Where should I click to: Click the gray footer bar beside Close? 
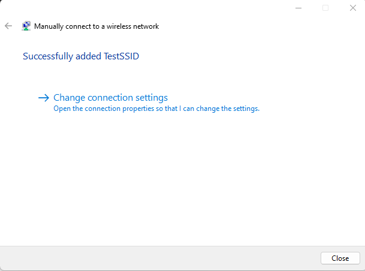click(160, 258)
